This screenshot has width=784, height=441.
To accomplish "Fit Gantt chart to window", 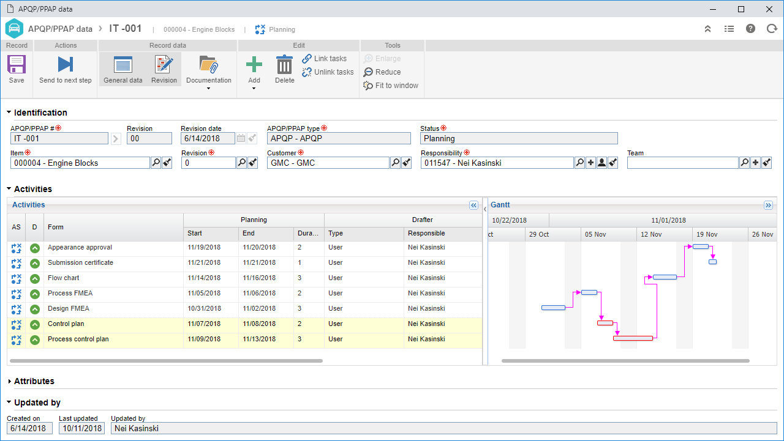I will [391, 86].
